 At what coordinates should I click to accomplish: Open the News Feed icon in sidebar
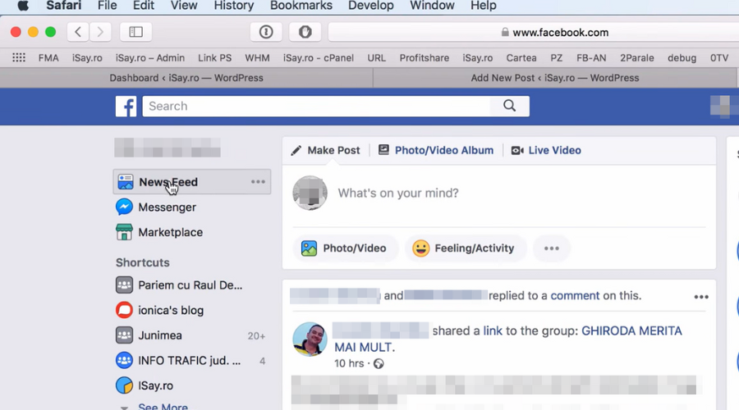point(126,182)
